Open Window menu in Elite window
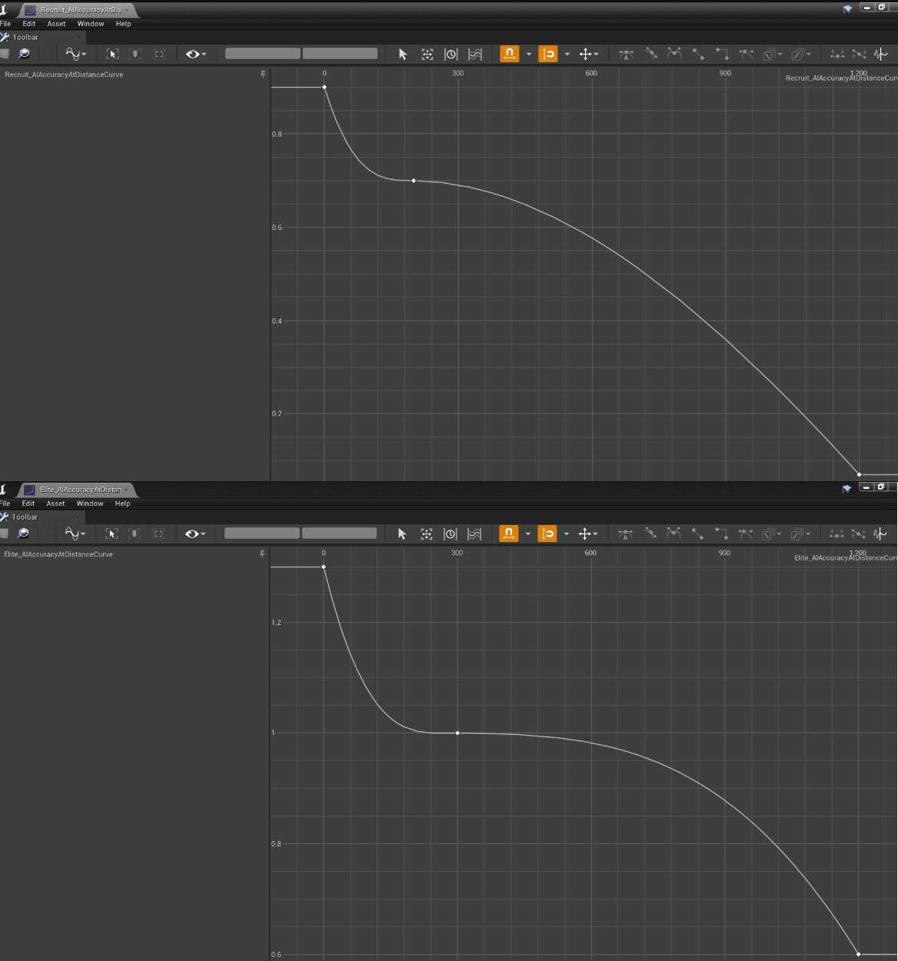This screenshot has width=898, height=961. pyautogui.click(x=90, y=504)
